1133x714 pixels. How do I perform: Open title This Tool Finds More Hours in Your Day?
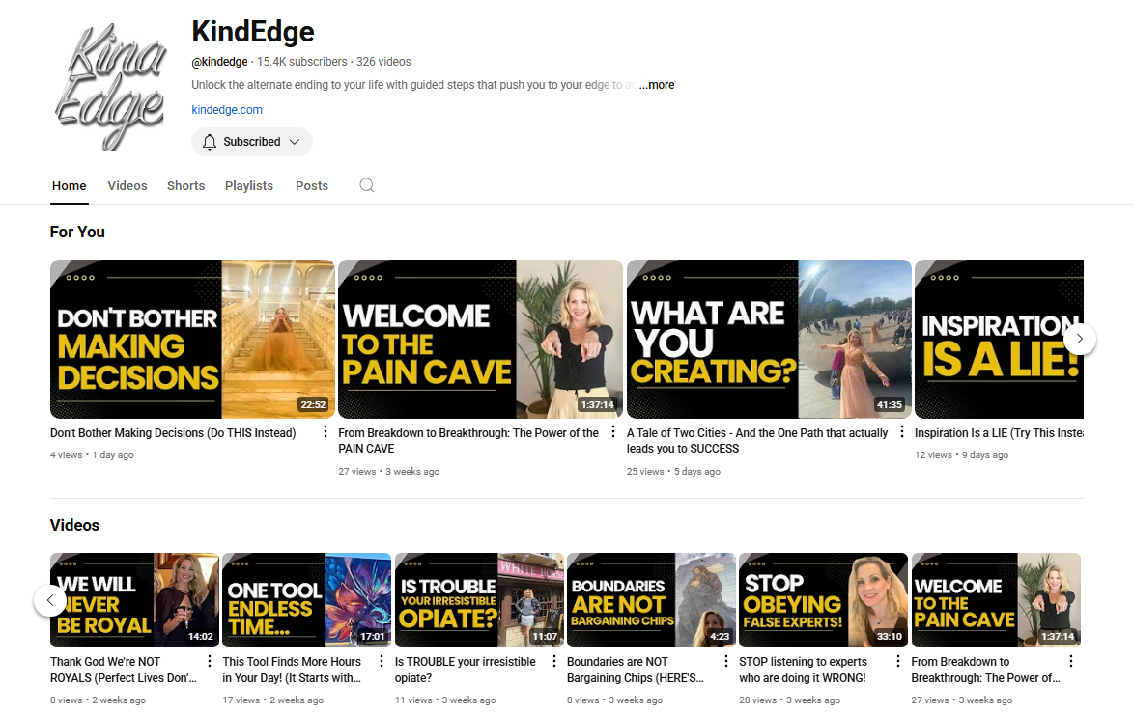click(292, 670)
